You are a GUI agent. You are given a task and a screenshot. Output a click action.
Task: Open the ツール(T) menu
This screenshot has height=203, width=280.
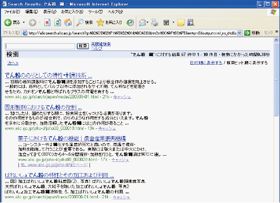(x=96, y=12)
